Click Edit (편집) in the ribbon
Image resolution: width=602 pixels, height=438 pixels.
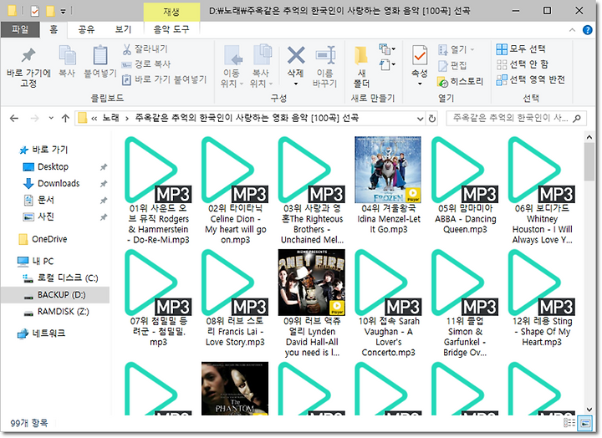point(452,65)
